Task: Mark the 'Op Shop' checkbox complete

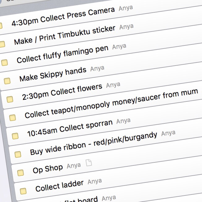Action: [x=20, y=173]
